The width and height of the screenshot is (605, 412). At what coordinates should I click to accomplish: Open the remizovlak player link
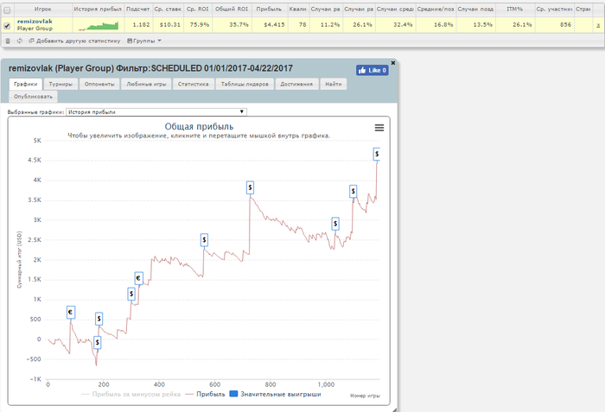point(35,22)
